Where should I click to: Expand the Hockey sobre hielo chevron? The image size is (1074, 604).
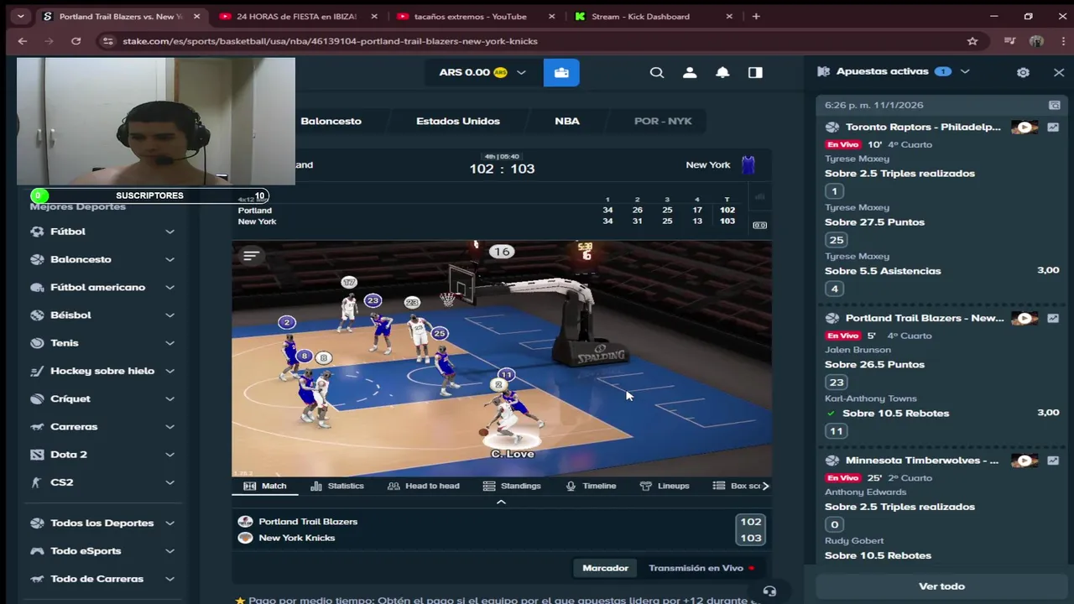coord(169,371)
